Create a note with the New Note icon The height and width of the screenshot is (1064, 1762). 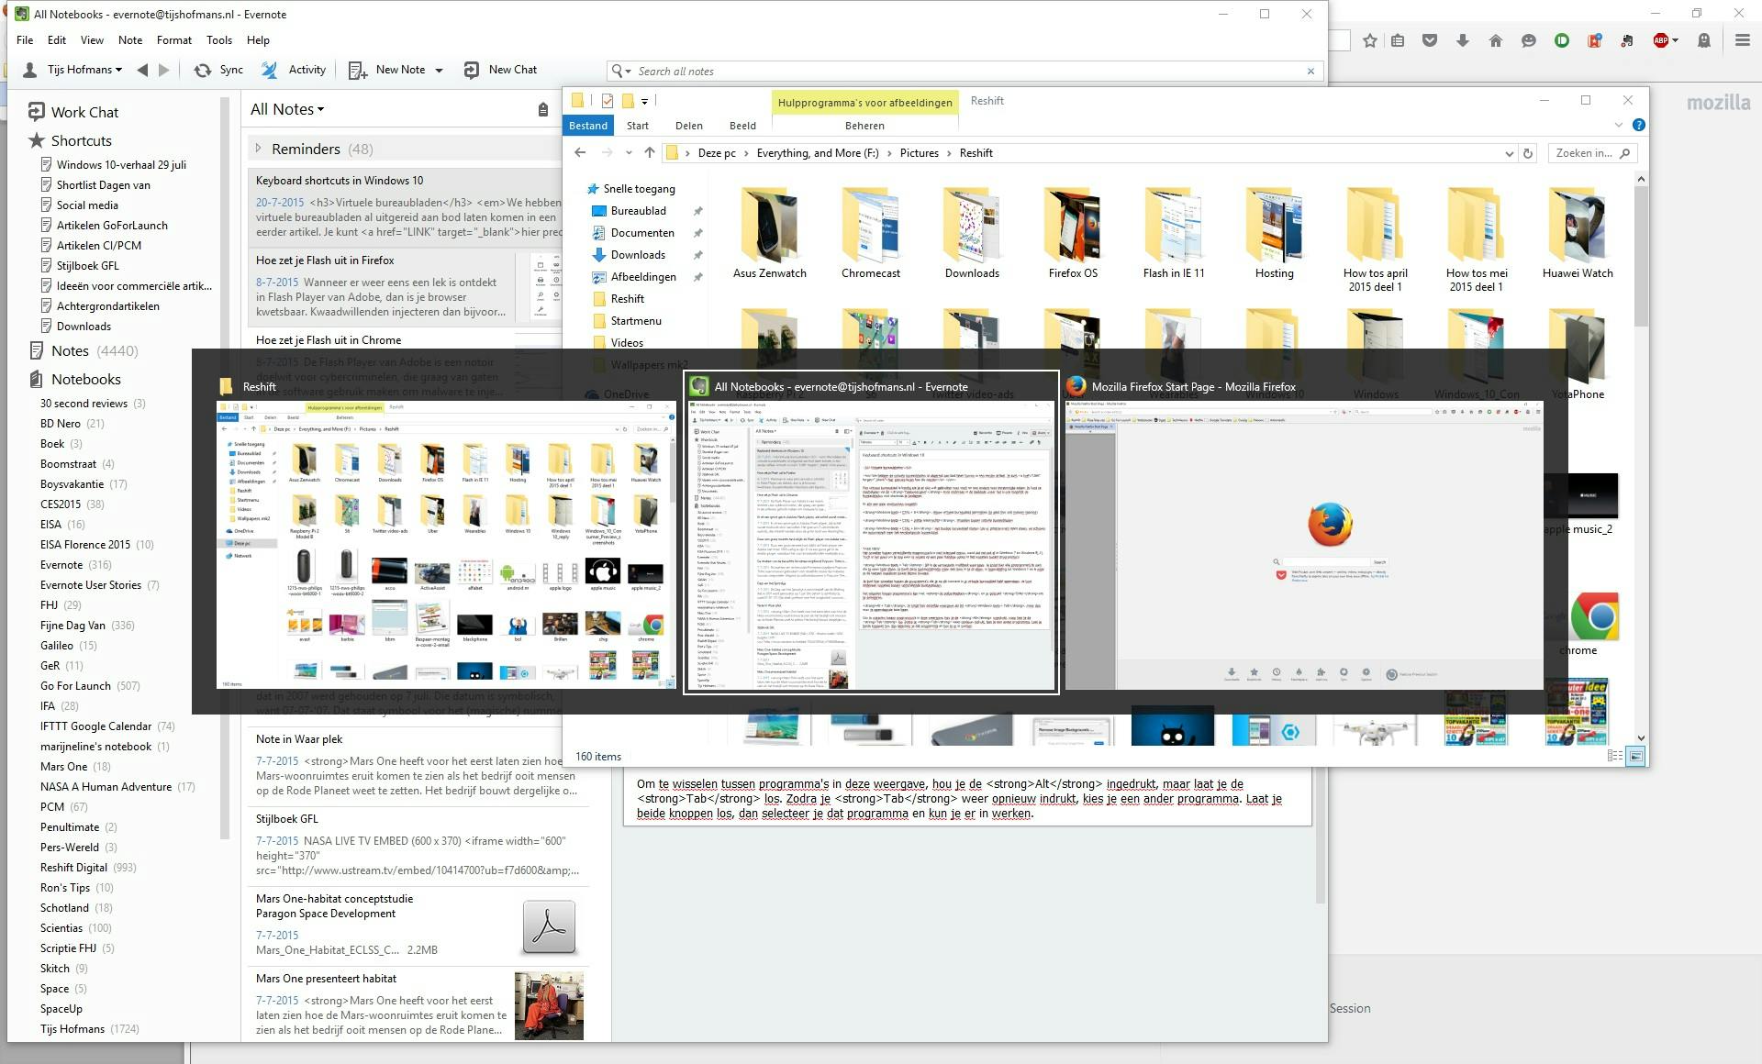358,69
